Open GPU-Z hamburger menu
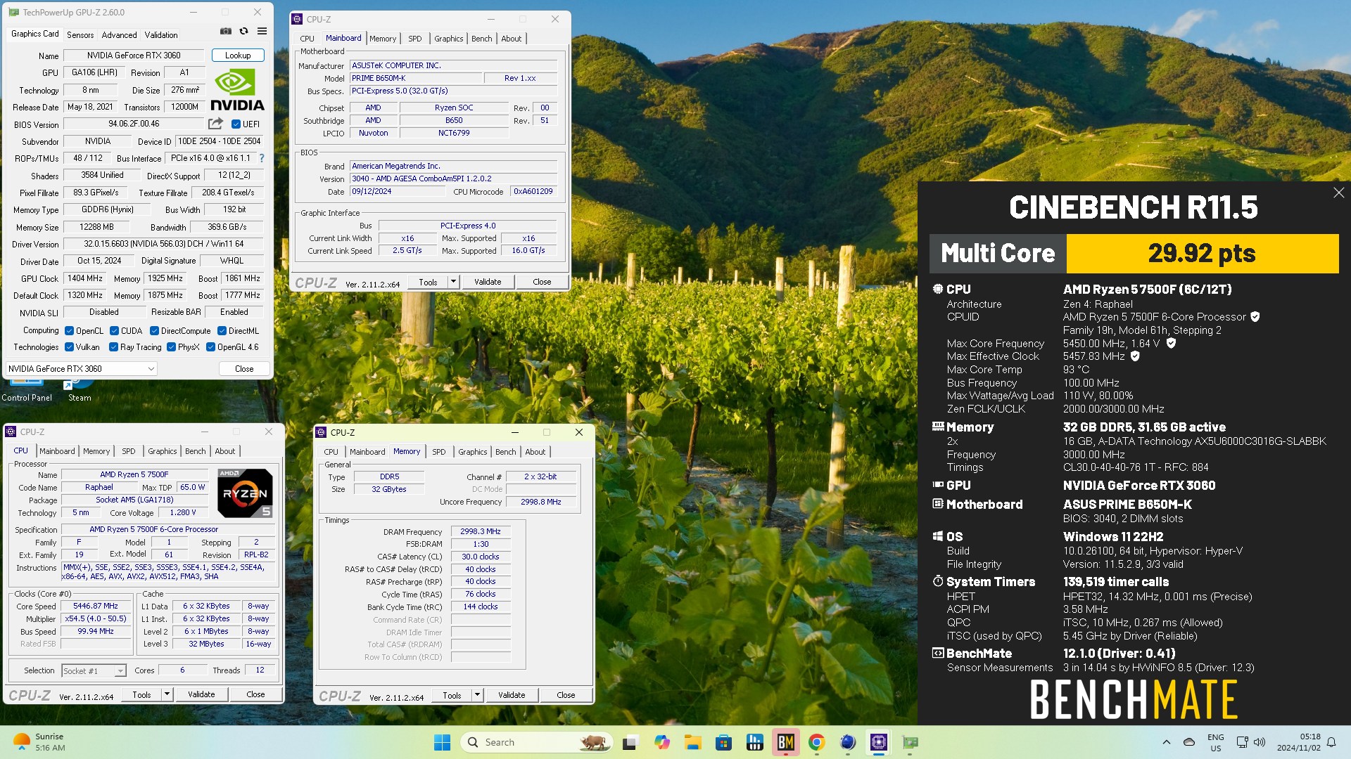1351x759 pixels. (x=262, y=31)
